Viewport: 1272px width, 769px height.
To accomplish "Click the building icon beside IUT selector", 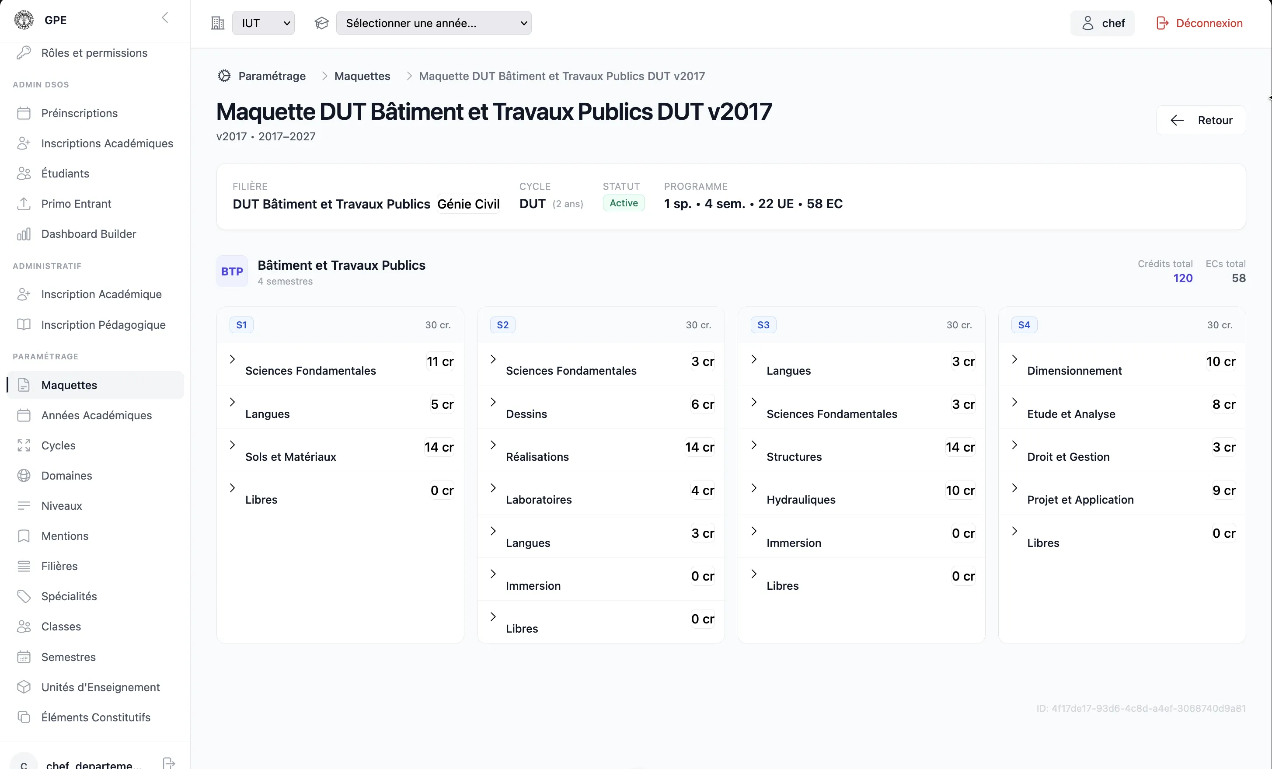I will coord(218,23).
